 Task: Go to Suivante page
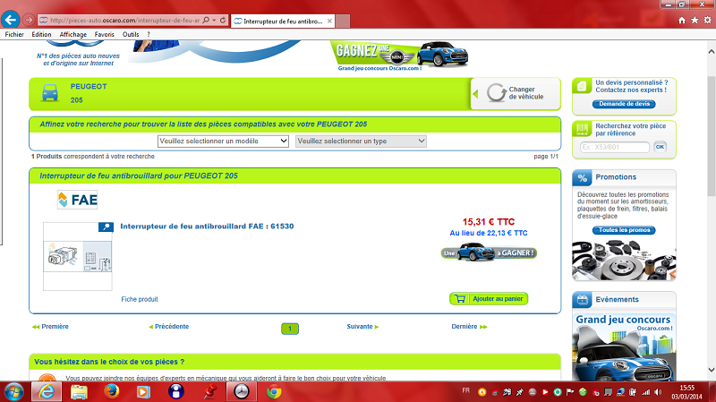363,327
